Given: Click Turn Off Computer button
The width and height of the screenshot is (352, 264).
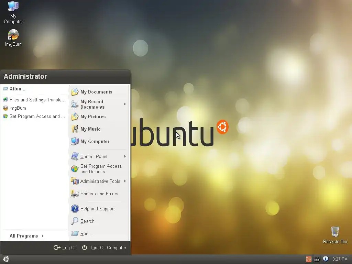Looking at the screenshot, I should 104,247.
